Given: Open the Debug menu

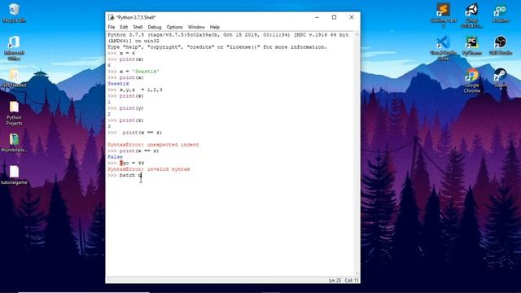Looking at the screenshot, I should 155,27.
